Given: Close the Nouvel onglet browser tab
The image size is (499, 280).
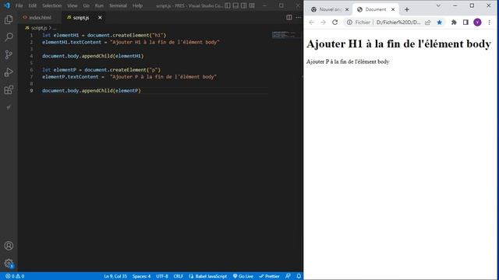Looking at the screenshot, I should click(x=347, y=9).
